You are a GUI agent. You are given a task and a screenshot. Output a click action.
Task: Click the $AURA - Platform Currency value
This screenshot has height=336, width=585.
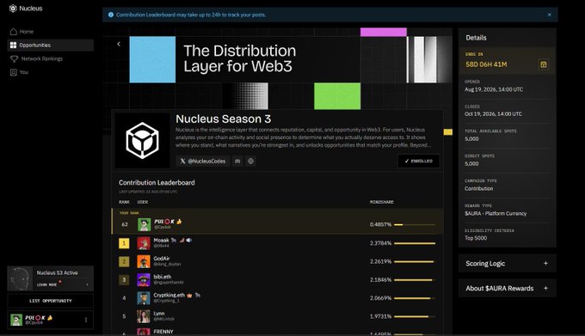[496, 213]
